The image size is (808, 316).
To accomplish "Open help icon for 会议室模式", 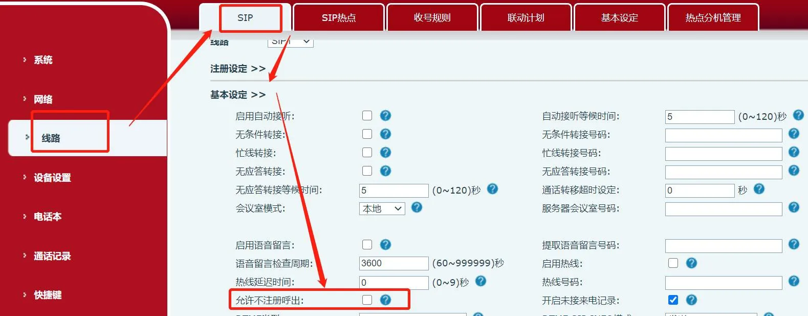I will click(x=417, y=207).
